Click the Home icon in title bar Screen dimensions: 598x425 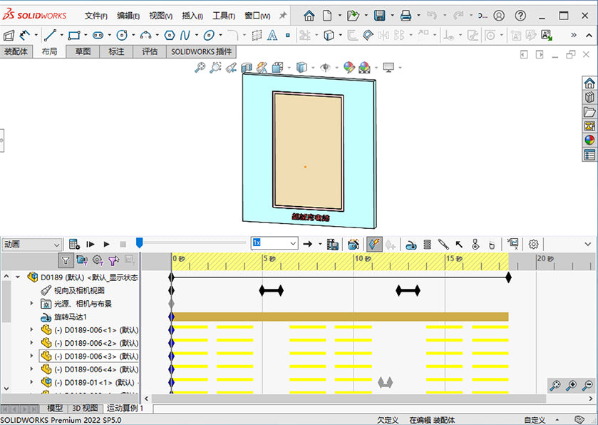coord(309,16)
